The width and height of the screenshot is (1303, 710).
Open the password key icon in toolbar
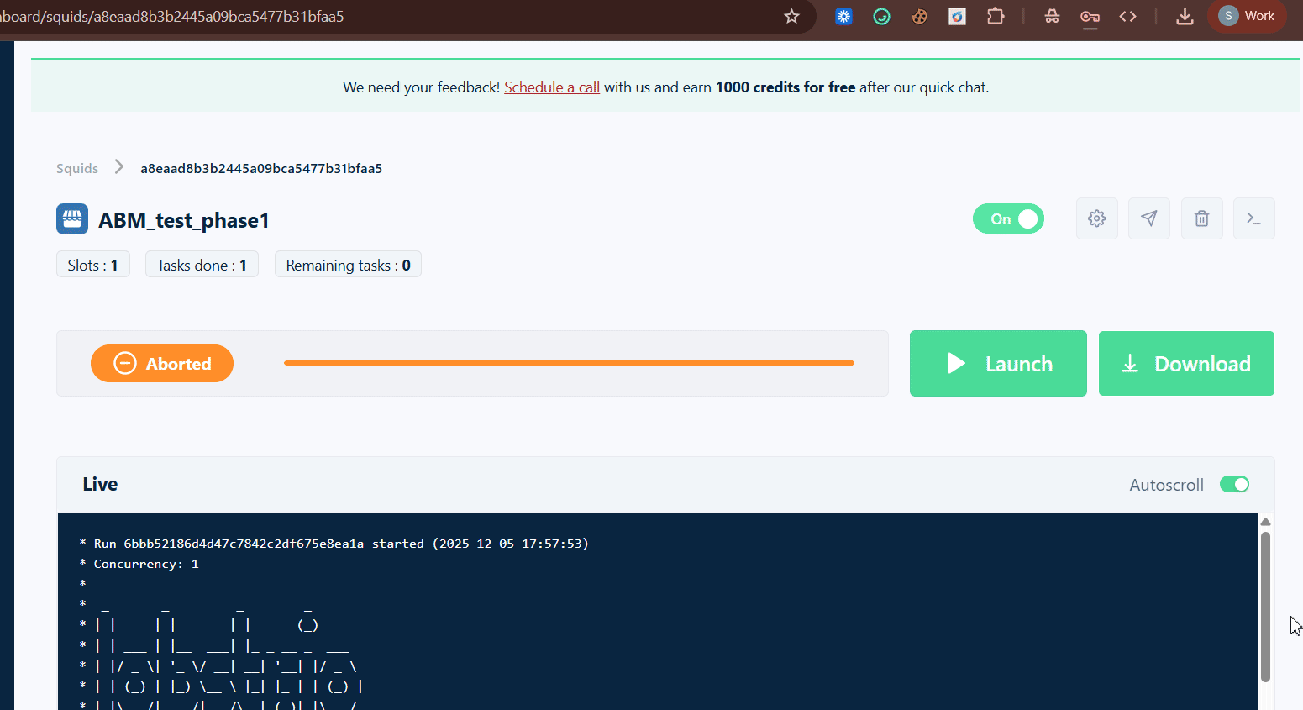click(x=1090, y=16)
